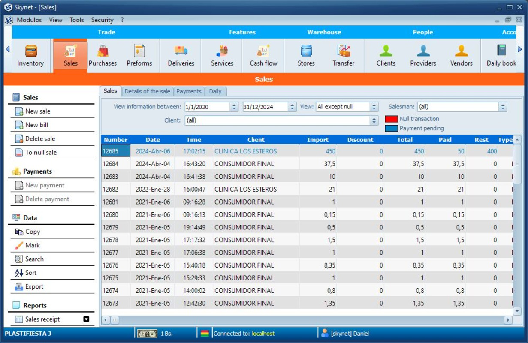Open the Daily book module
The image size is (528, 343).
point(501,55)
